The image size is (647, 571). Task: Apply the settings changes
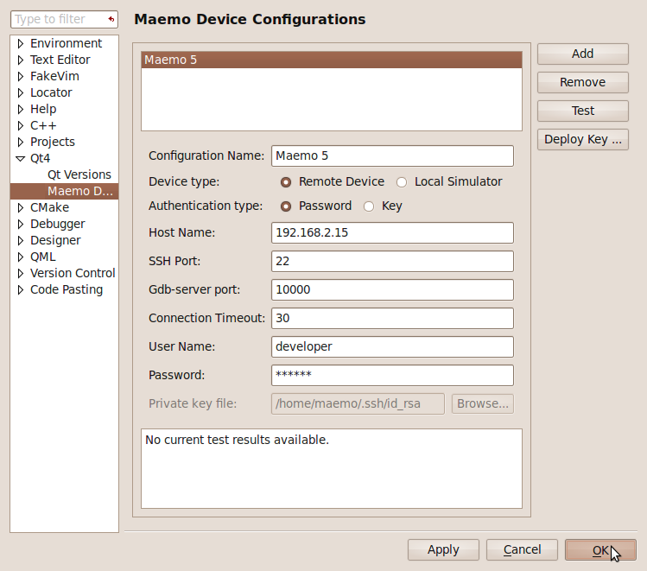443,549
